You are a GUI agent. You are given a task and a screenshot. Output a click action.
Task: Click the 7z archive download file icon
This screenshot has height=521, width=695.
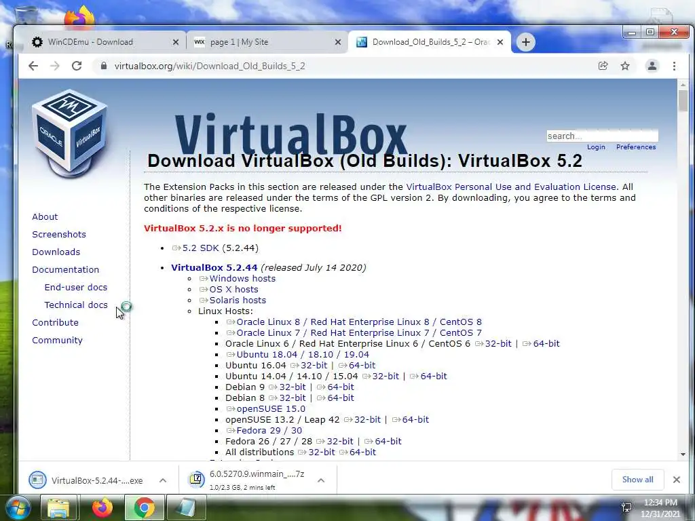coord(196,480)
